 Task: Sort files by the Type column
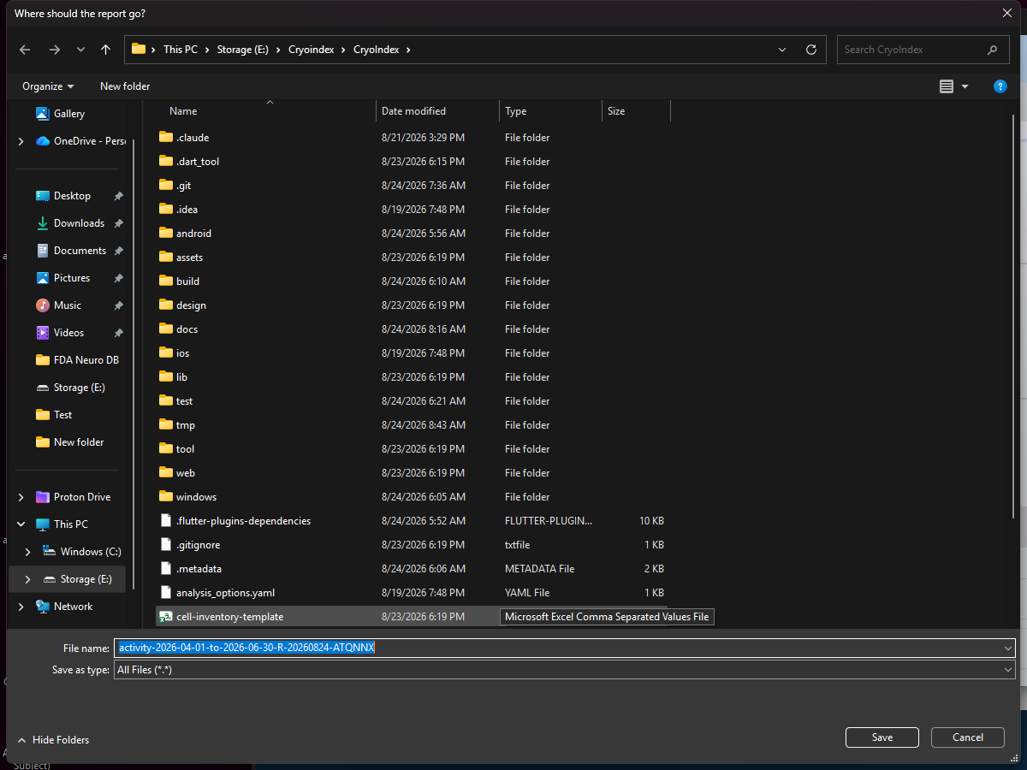point(515,111)
